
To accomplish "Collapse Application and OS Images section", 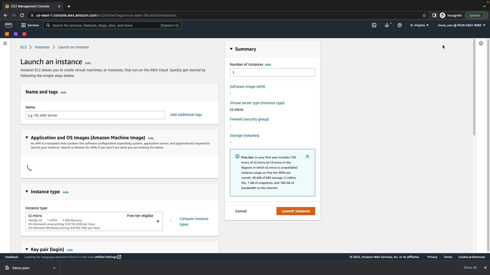I will (x=27, y=137).
